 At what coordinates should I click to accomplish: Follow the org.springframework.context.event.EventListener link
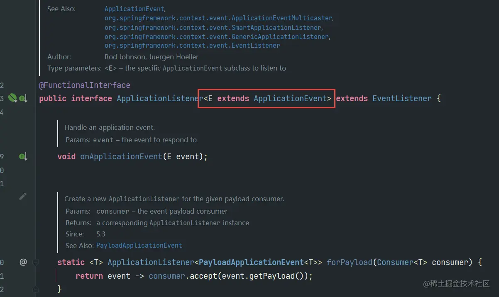coord(192,46)
